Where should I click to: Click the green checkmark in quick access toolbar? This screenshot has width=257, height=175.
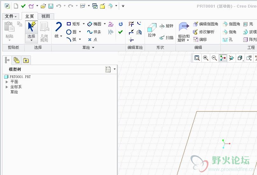coord(23,6)
